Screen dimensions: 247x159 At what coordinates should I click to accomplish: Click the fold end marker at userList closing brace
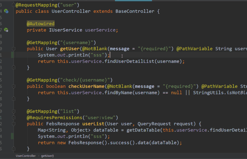coord(14,149)
